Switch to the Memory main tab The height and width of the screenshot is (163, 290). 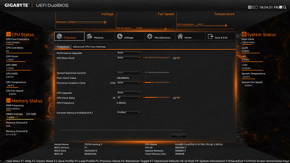pyautogui.click(x=100, y=37)
